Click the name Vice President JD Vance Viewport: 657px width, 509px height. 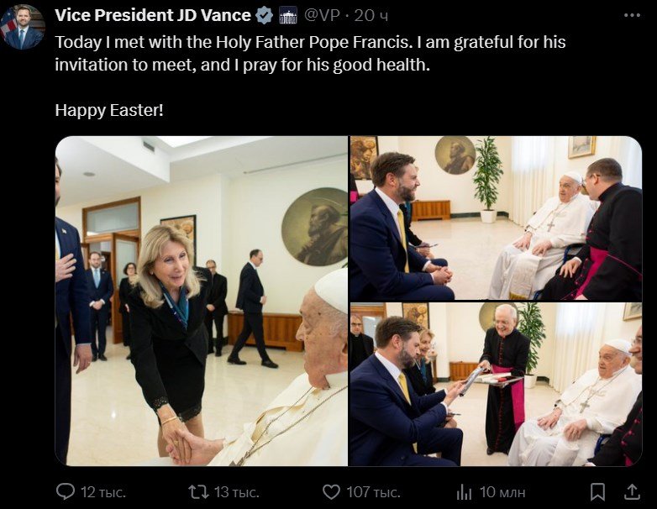pos(152,15)
